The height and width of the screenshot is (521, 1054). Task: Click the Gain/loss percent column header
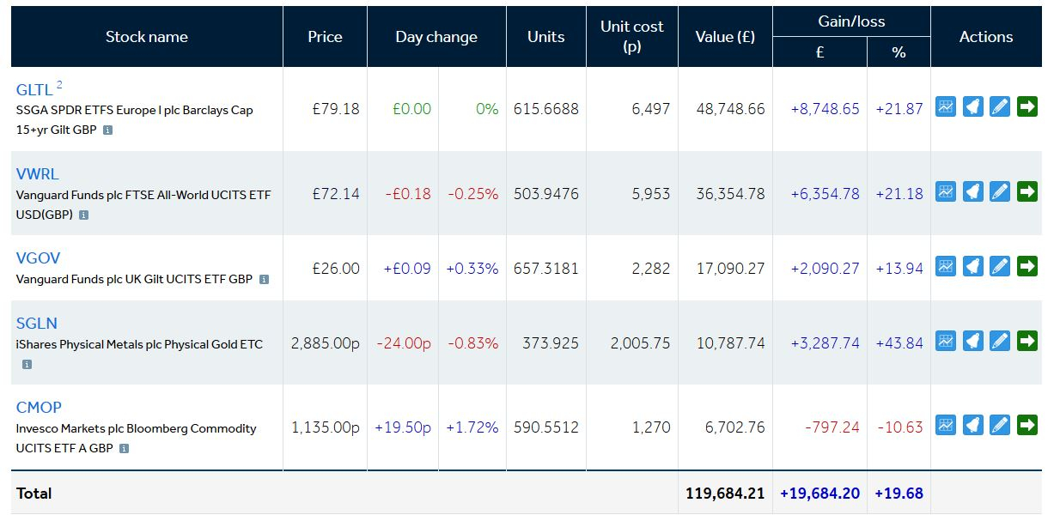tap(899, 52)
